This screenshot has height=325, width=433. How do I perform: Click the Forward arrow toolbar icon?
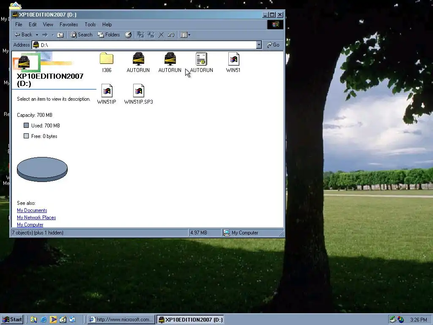pos(45,35)
